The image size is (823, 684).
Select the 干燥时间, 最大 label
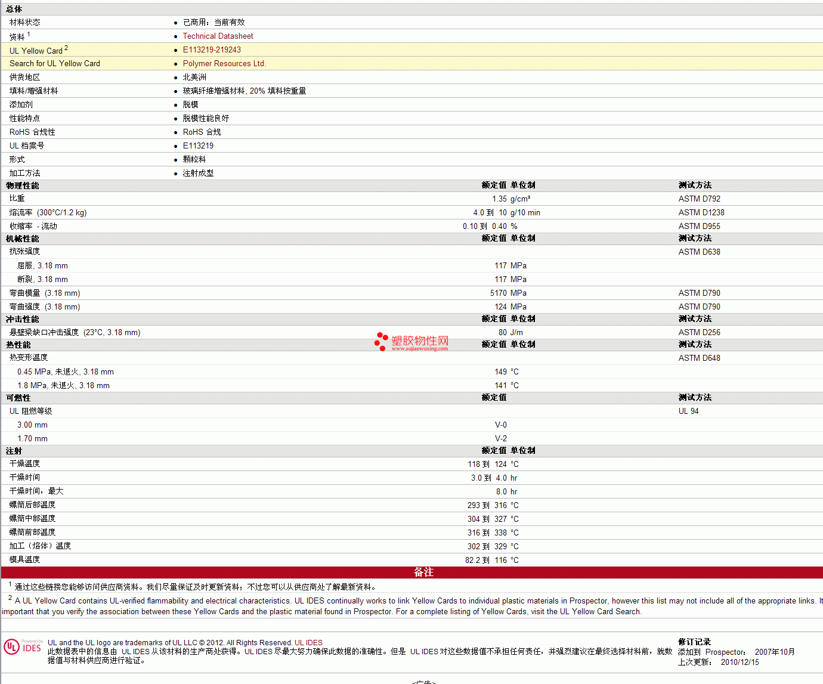pyautogui.click(x=36, y=491)
